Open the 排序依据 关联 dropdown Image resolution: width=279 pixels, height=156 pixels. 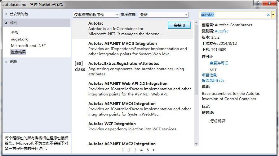coord(163,15)
